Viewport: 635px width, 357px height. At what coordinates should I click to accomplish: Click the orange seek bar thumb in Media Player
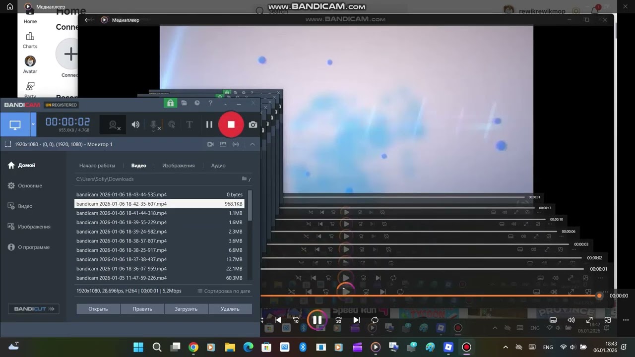tap(599, 296)
